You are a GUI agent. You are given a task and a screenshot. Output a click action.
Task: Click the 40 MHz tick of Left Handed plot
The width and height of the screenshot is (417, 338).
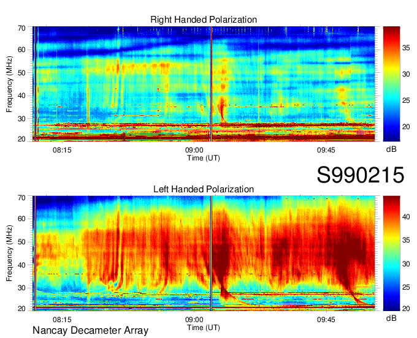click(x=22, y=265)
